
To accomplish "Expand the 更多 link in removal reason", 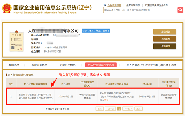I will click(x=107, y=100).
